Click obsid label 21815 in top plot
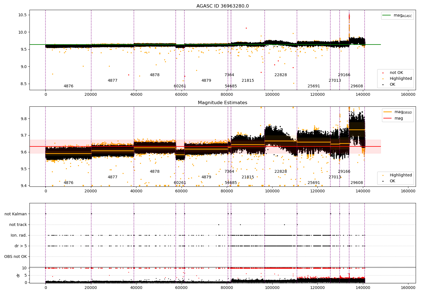 (248, 81)
